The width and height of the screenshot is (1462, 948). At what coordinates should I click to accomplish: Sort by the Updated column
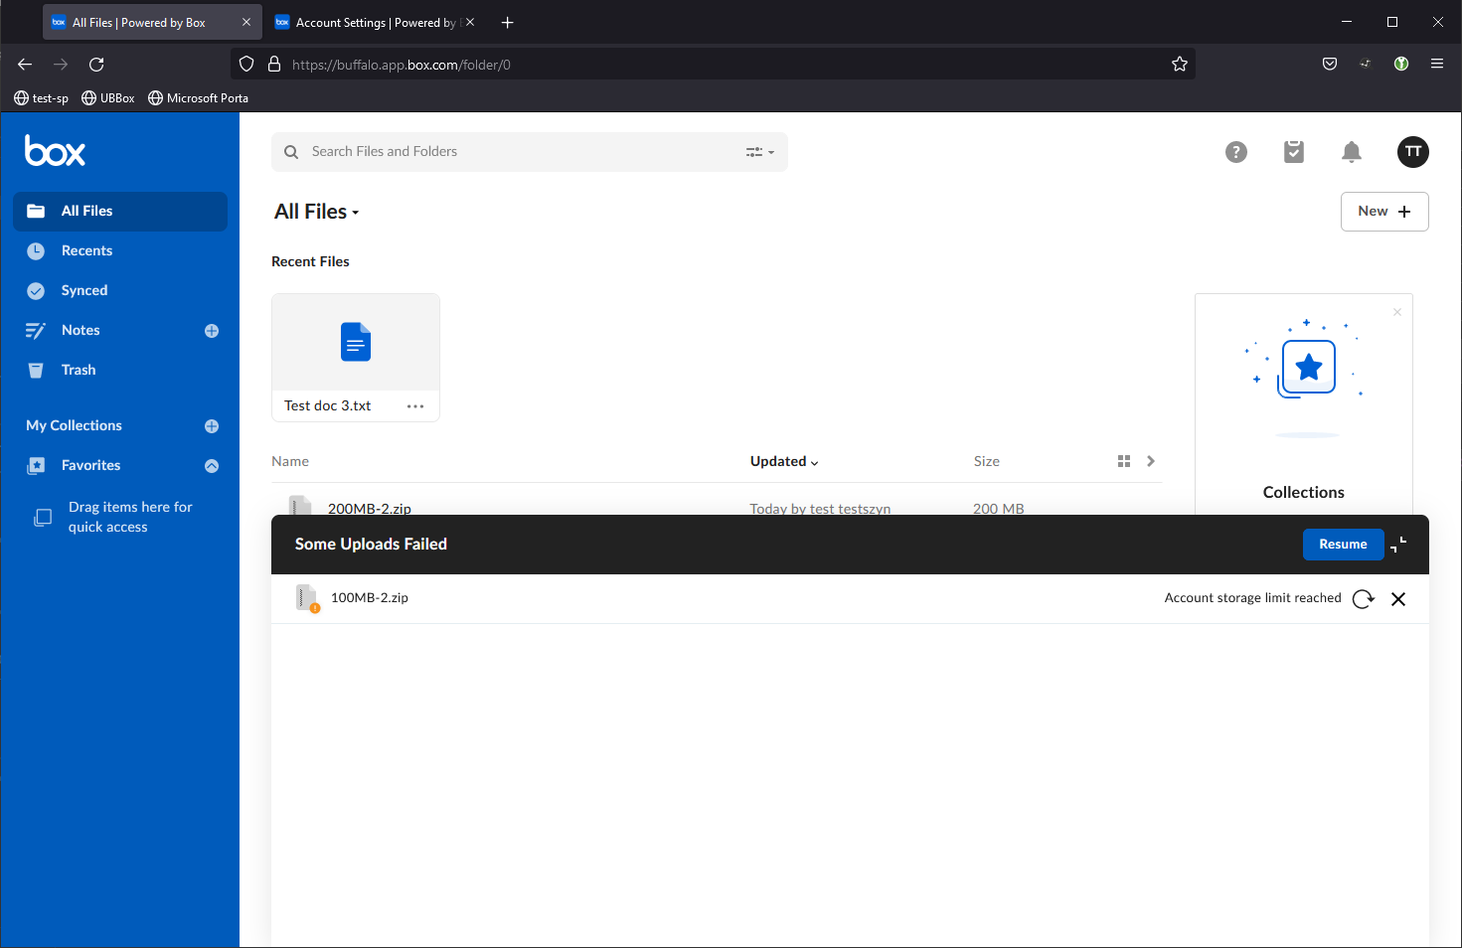coord(783,461)
